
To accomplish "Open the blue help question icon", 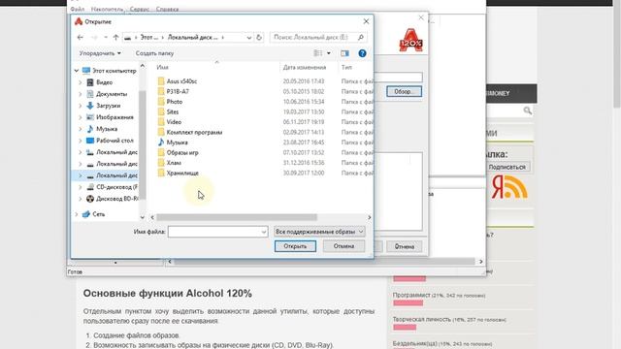I will point(362,53).
